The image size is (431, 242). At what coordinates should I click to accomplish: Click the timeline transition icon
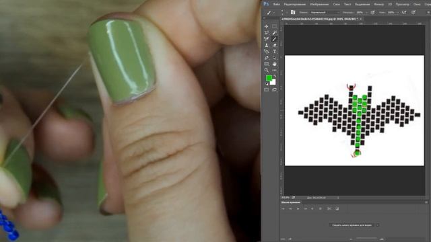(337, 209)
